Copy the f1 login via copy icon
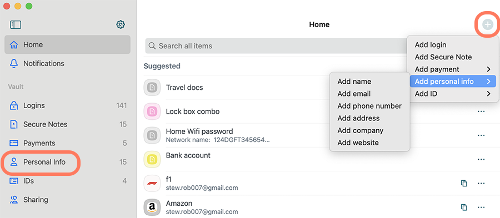Viewport: 500px width, 218px height. (464, 183)
